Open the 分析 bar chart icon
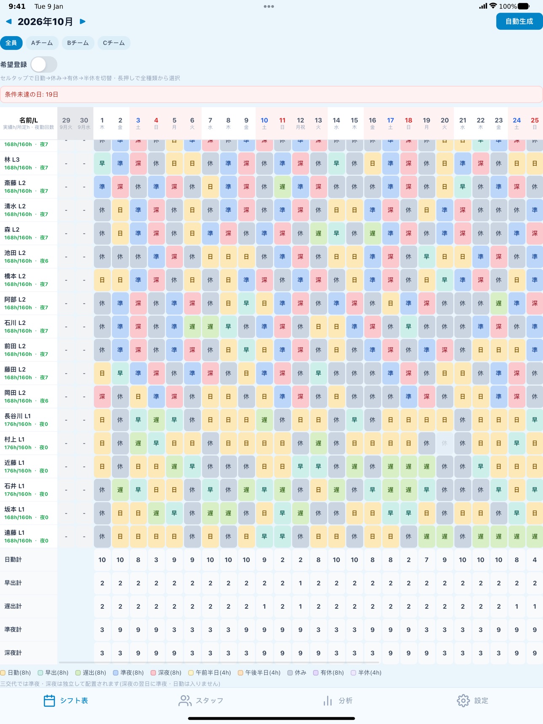Image resolution: width=543 pixels, height=724 pixels. pos(327,700)
